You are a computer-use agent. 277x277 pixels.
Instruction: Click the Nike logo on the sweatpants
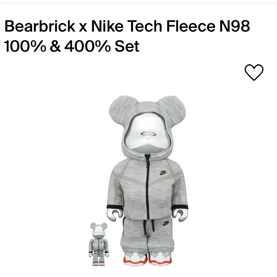pos(166,223)
